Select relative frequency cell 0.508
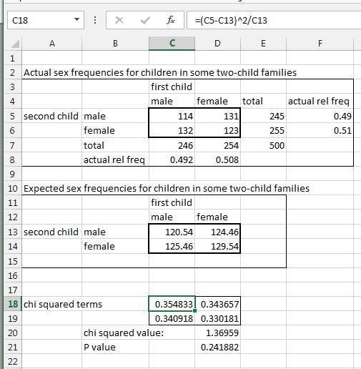Image resolution: width=361 pixels, height=369 pixels. [x=217, y=159]
